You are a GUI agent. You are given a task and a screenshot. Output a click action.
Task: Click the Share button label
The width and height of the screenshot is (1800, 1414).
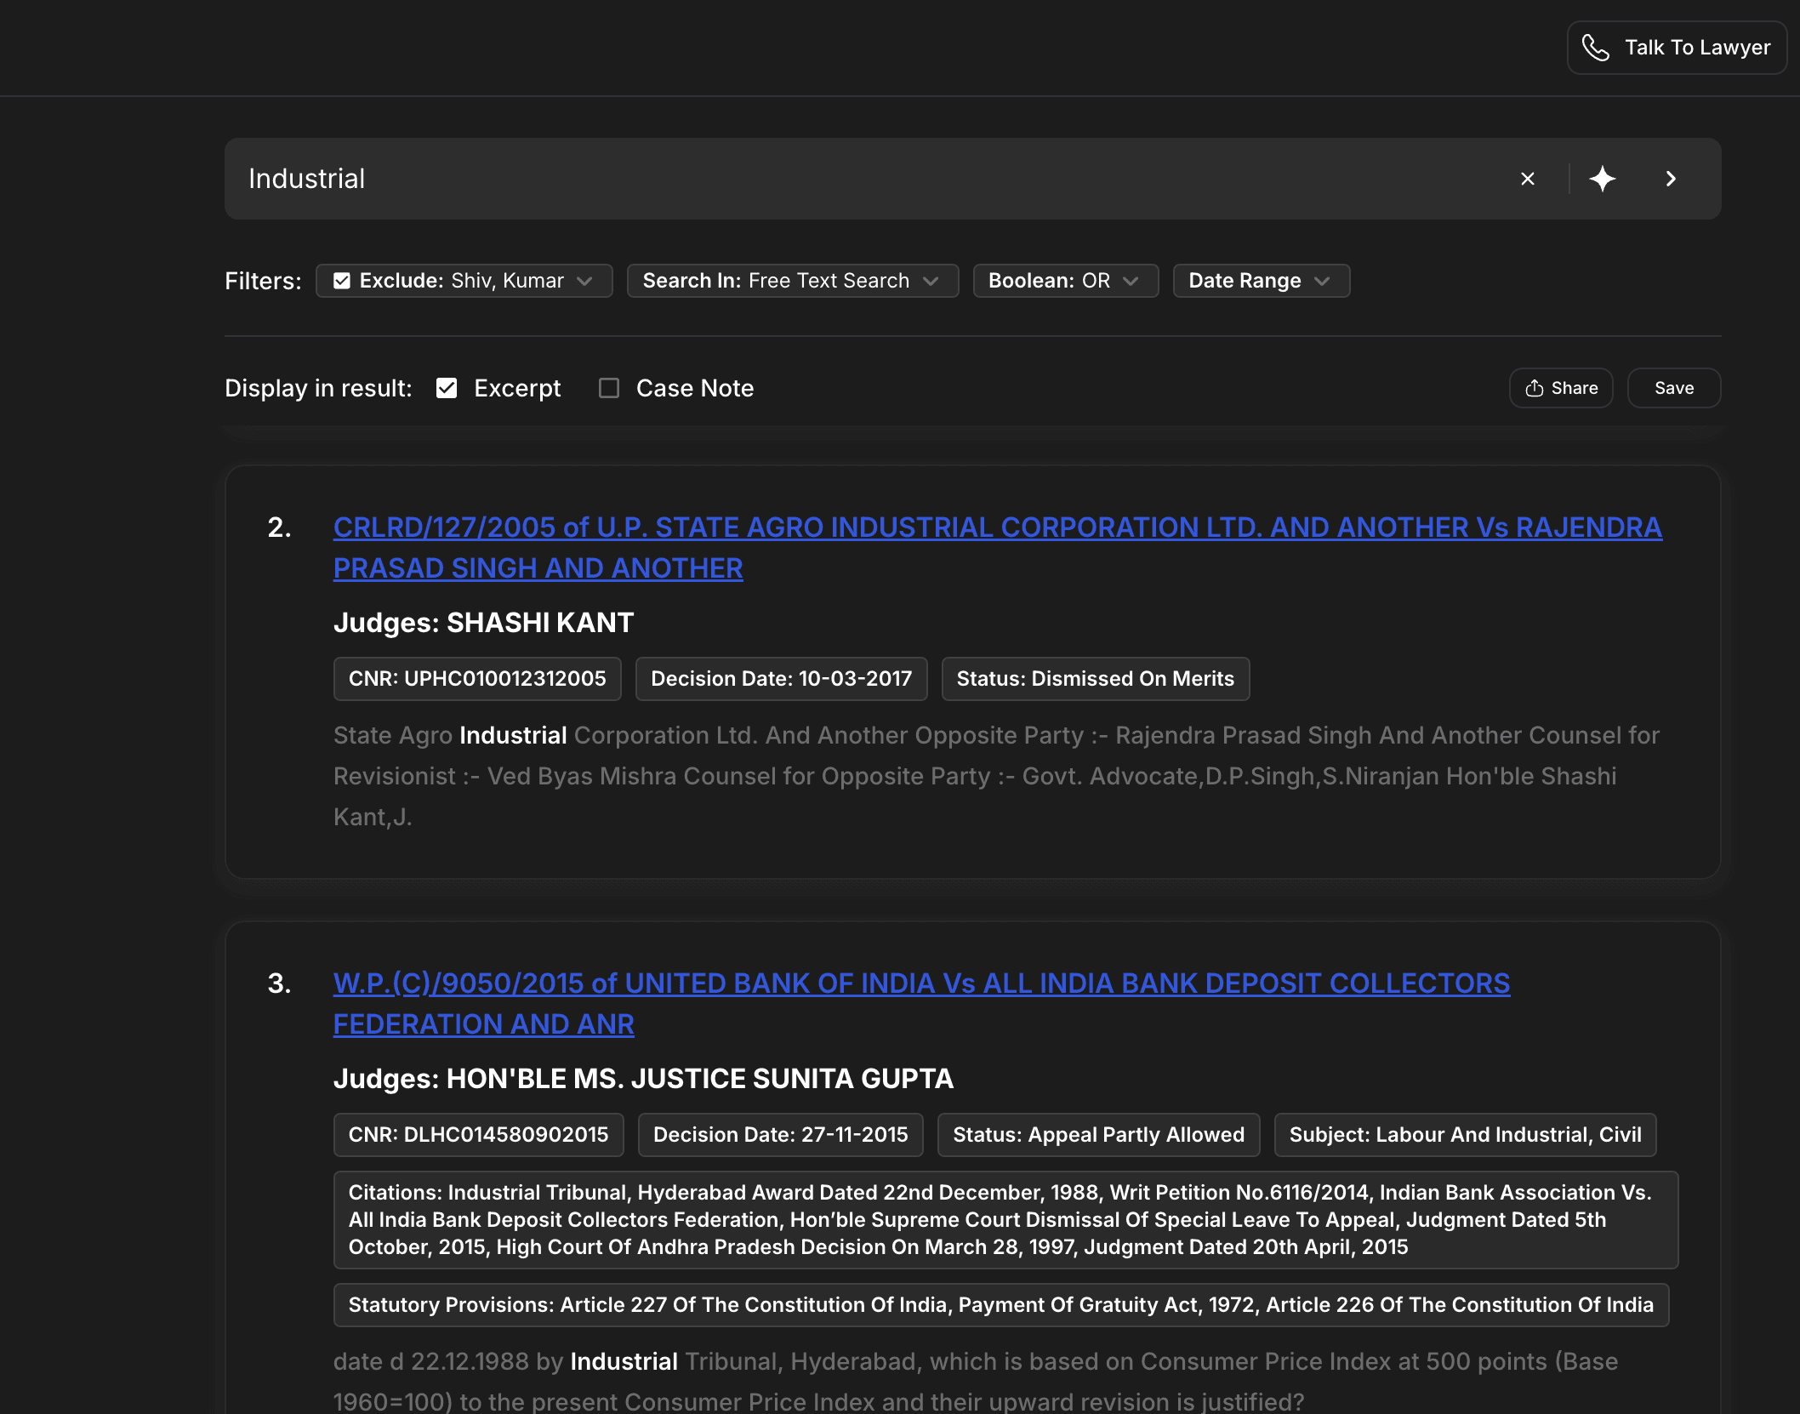point(1575,388)
